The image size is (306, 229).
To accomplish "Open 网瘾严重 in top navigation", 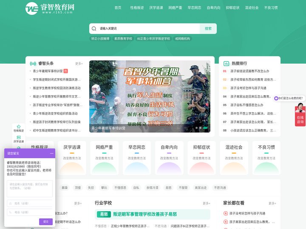I will click(175, 8).
